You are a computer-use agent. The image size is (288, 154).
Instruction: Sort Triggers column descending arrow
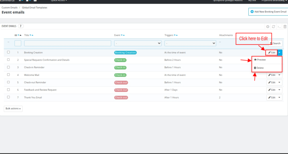pos(175,35)
